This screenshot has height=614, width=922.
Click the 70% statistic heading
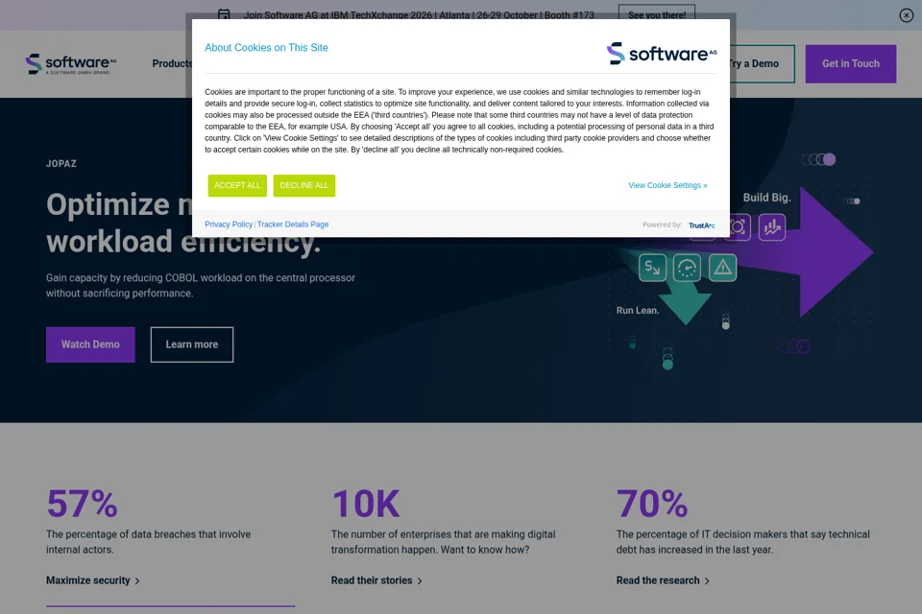(652, 504)
